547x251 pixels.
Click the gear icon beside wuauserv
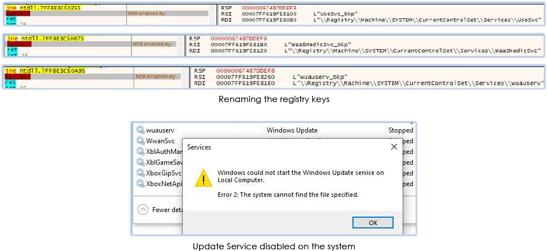point(140,130)
